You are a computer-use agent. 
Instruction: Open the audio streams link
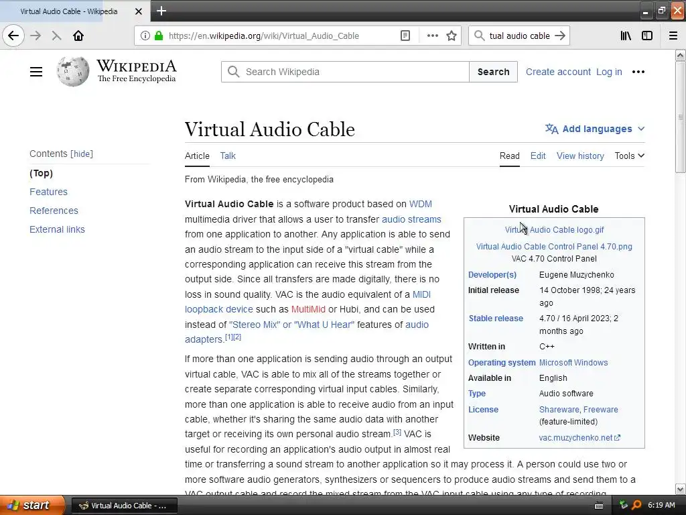411,219
